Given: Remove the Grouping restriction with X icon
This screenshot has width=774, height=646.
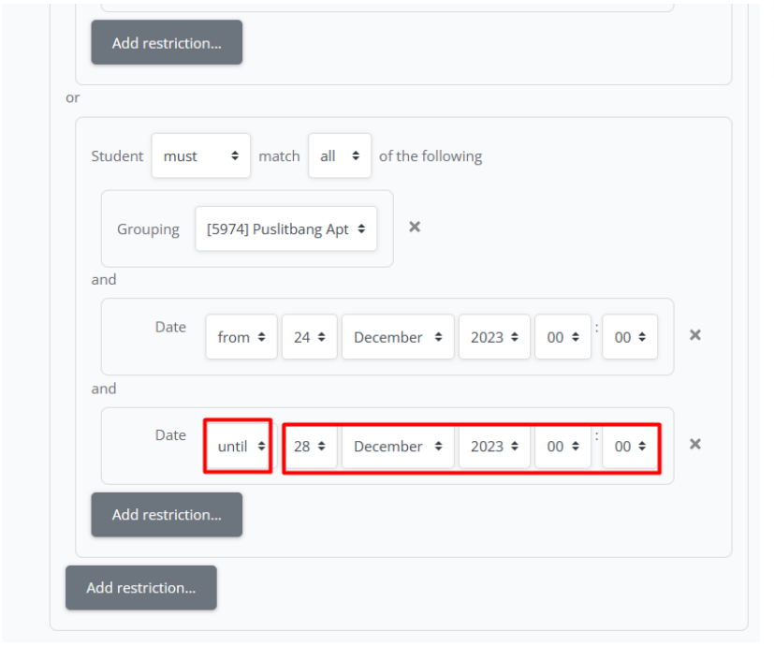Looking at the screenshot, I should click(x=415, y=228).
